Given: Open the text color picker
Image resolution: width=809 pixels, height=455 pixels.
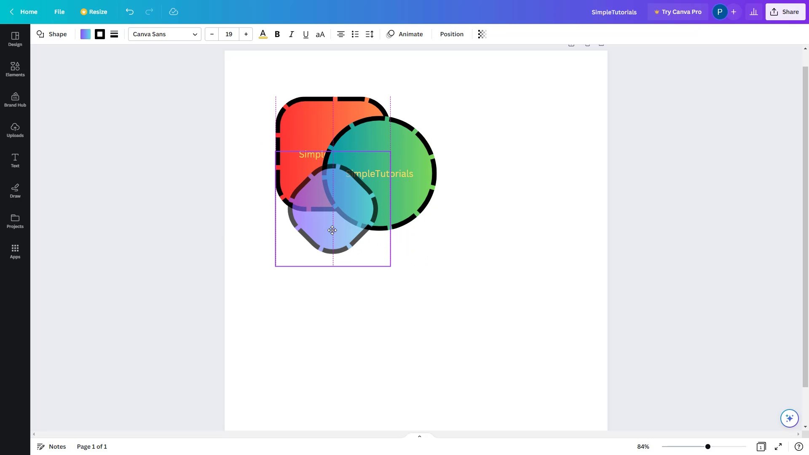Looking at the screenshot, I should pos(263,34).
